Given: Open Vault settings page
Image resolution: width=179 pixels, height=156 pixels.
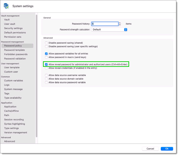Looking at the screenshot, I should point(7,20).
